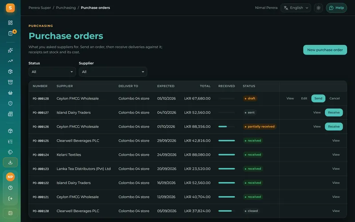The width and height of the screenshot is (355, 222).
Task: Click View for PO-000124
Action: point(336,155)
